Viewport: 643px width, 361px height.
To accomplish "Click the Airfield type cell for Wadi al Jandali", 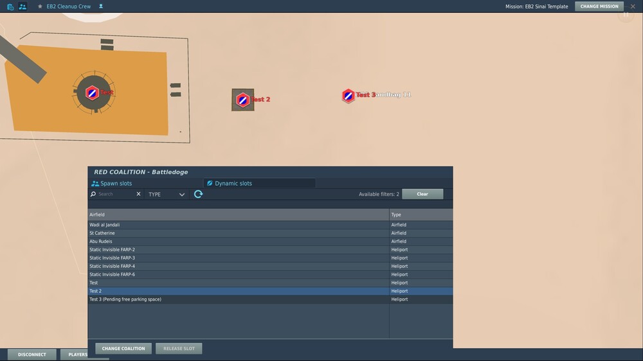I will pyautogui.click(x=421, y=225).
